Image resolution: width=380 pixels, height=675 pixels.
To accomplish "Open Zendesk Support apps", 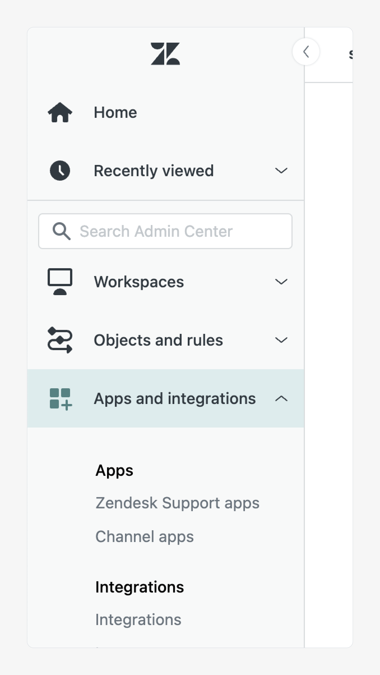I will 177,503.
